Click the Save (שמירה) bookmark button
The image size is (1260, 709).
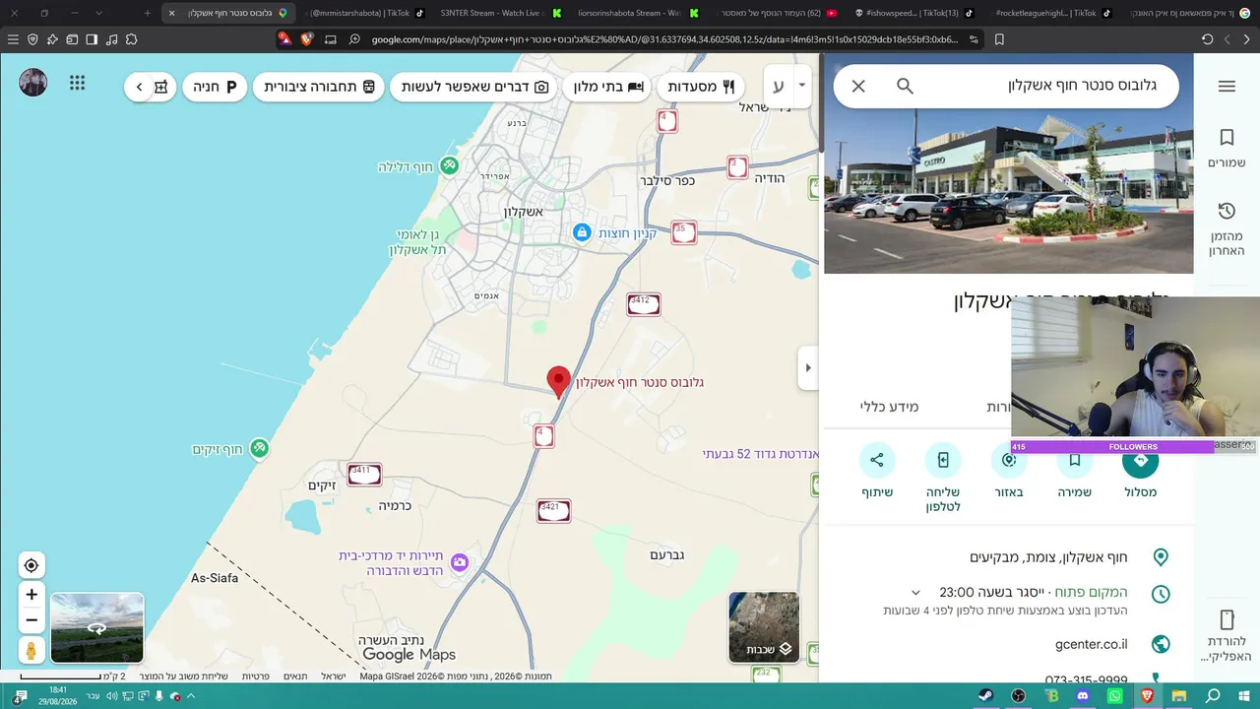(x=1075, y=472)
